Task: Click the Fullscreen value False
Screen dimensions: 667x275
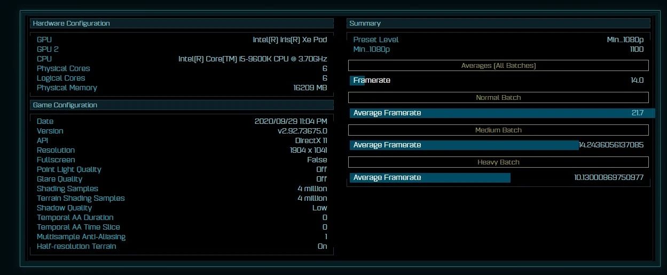Action: pyautogui.click(x=317, y=160)
